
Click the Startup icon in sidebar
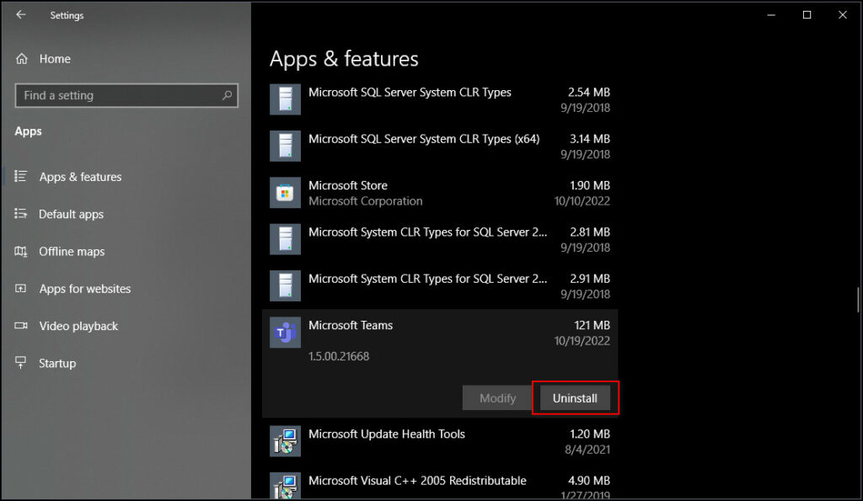21,362
